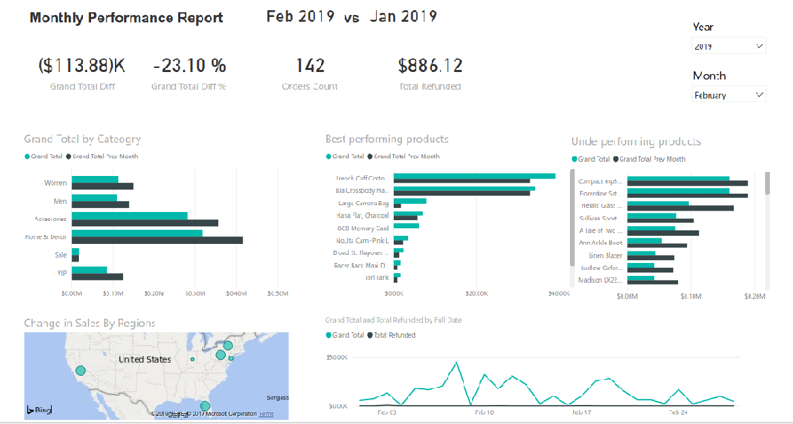Select the teal Women bar in category chart
Screen dimensions: 793x424
pos(95,179)
